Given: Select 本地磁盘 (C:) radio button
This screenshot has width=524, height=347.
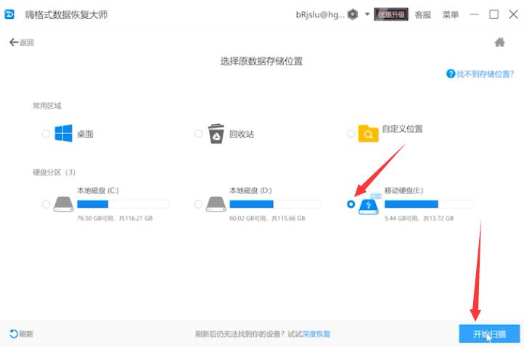Looking at the screenshot, I should pos(46,204).
